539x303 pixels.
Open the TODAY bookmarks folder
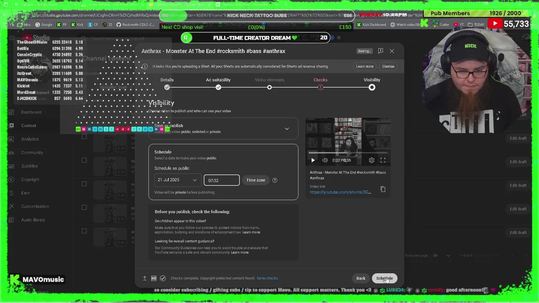point(476,25)
